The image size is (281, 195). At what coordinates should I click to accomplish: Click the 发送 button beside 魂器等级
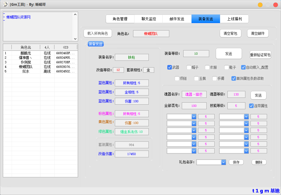click(x=258, y=95)
